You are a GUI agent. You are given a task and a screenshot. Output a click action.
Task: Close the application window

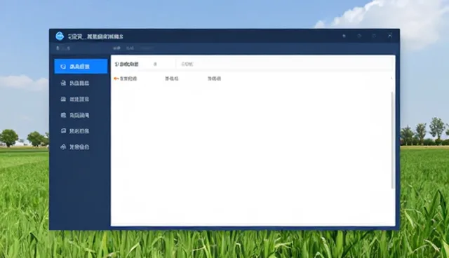point(390,36)
